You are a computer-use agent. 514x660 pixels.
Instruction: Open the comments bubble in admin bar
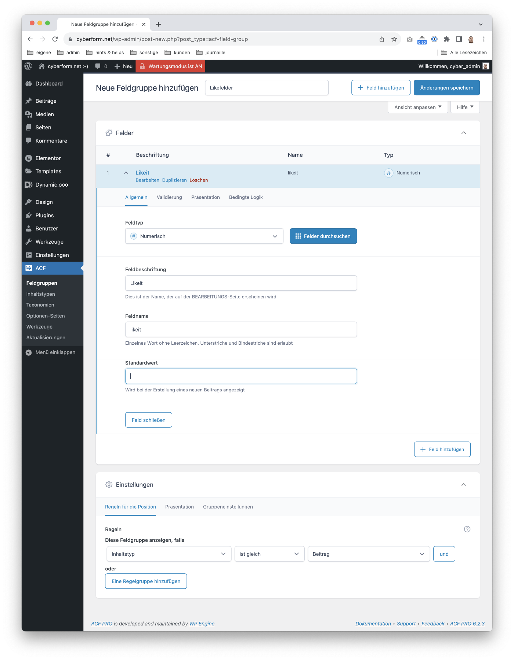click(98, 66)
